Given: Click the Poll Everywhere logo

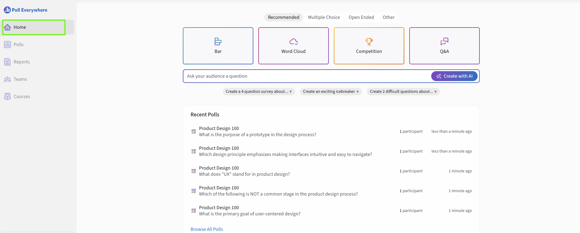Looking at the screenshot, I should click(x=26, y=10).
